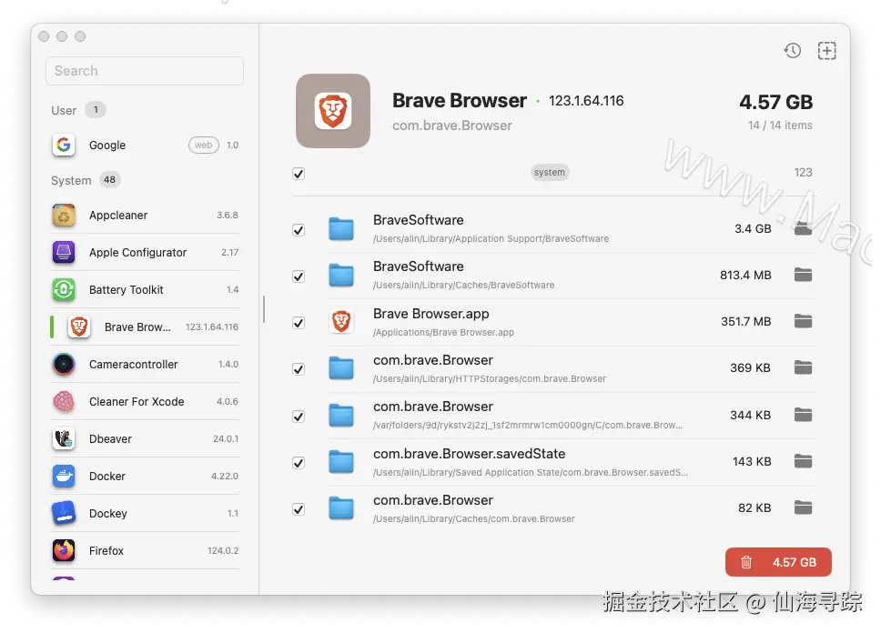The width and height of the screenshot is (881, 633).
Task: Select the Brave Browser sidebar icon
Action: 79,327
